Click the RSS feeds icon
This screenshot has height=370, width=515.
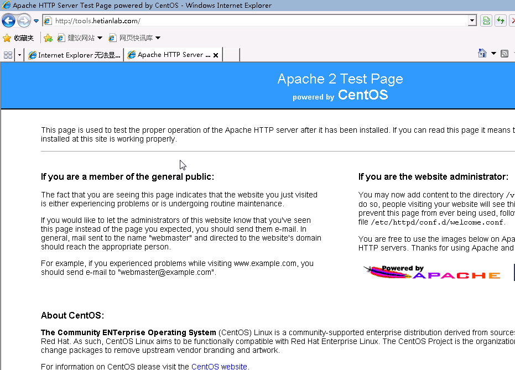tap(504, 54)
